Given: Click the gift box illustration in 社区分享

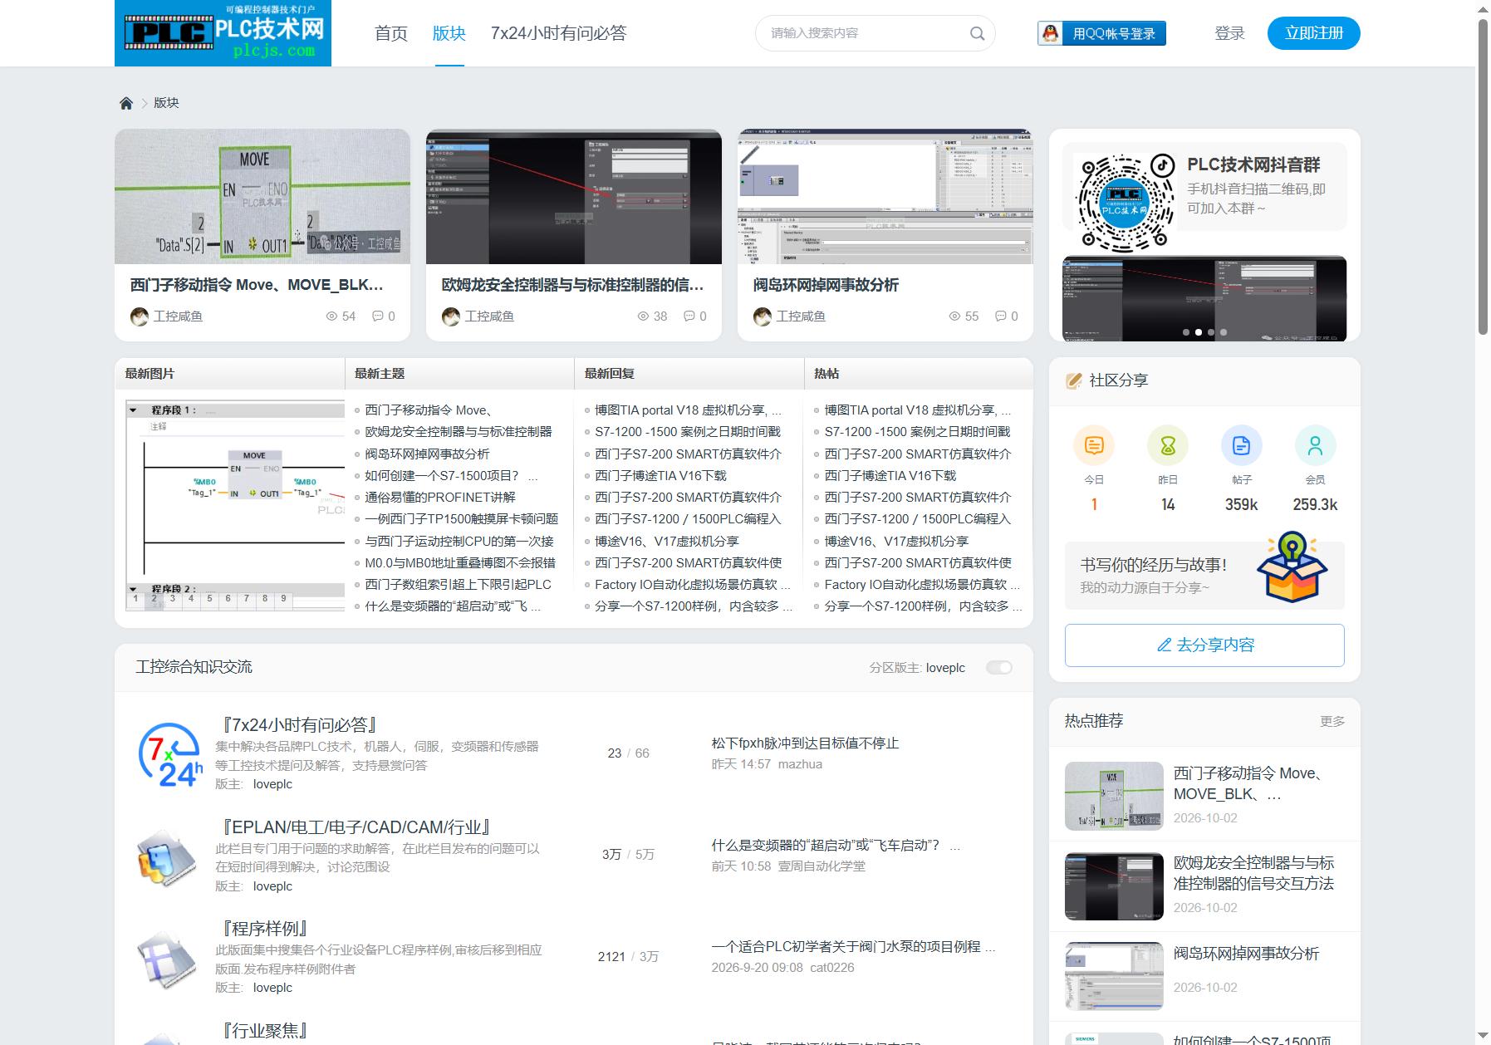Looking at the screenshot, I should pyautogui.click(x=1292, y=567).
